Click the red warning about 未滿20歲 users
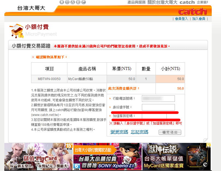 click(x=112, y=46)
